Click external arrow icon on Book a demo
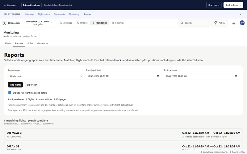Screen dimensions: 247x154 click(241, 5)
